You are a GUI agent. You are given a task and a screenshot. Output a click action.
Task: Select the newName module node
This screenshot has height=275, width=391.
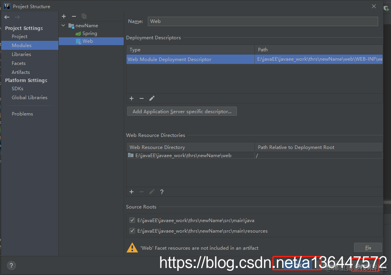pyautogui.click(x=87, y=25)
